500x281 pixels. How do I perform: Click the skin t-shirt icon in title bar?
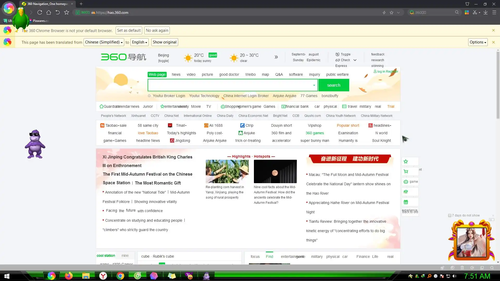[467, 4]
